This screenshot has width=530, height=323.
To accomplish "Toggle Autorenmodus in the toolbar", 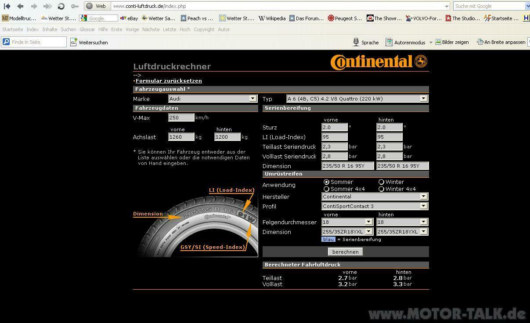I will point(406,42).
